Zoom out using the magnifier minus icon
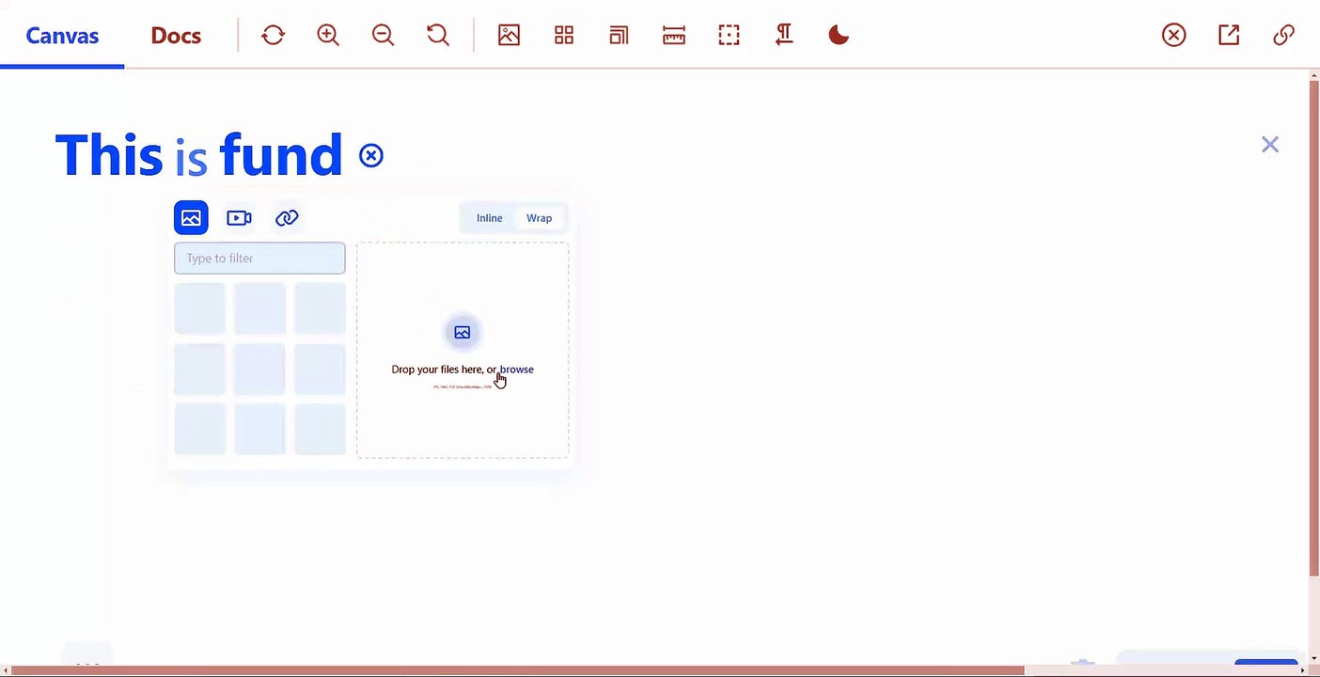This screenshot has width=1320, height=677. point(383,35)
